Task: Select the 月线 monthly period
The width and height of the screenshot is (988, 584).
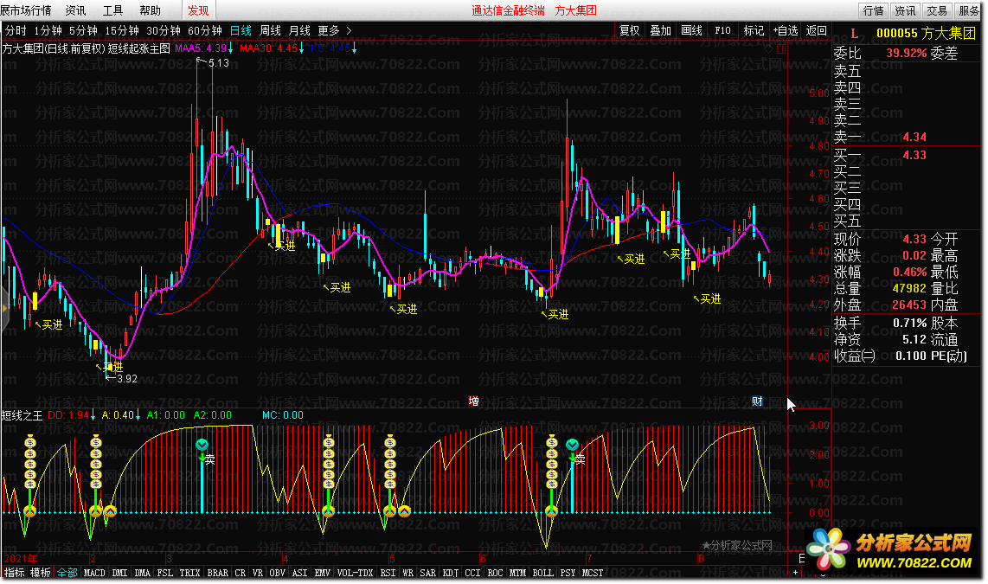Action: pyautogui.click(x=299, y=30)
